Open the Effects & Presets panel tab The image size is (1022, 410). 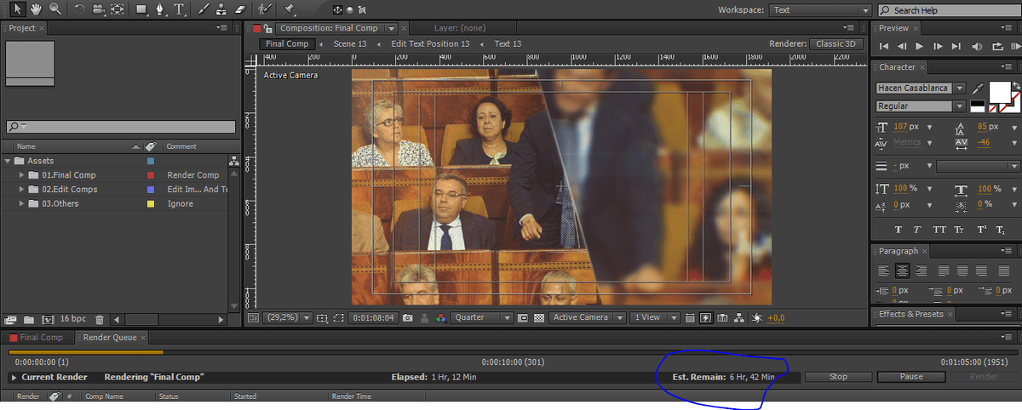(x=910, y=314)
